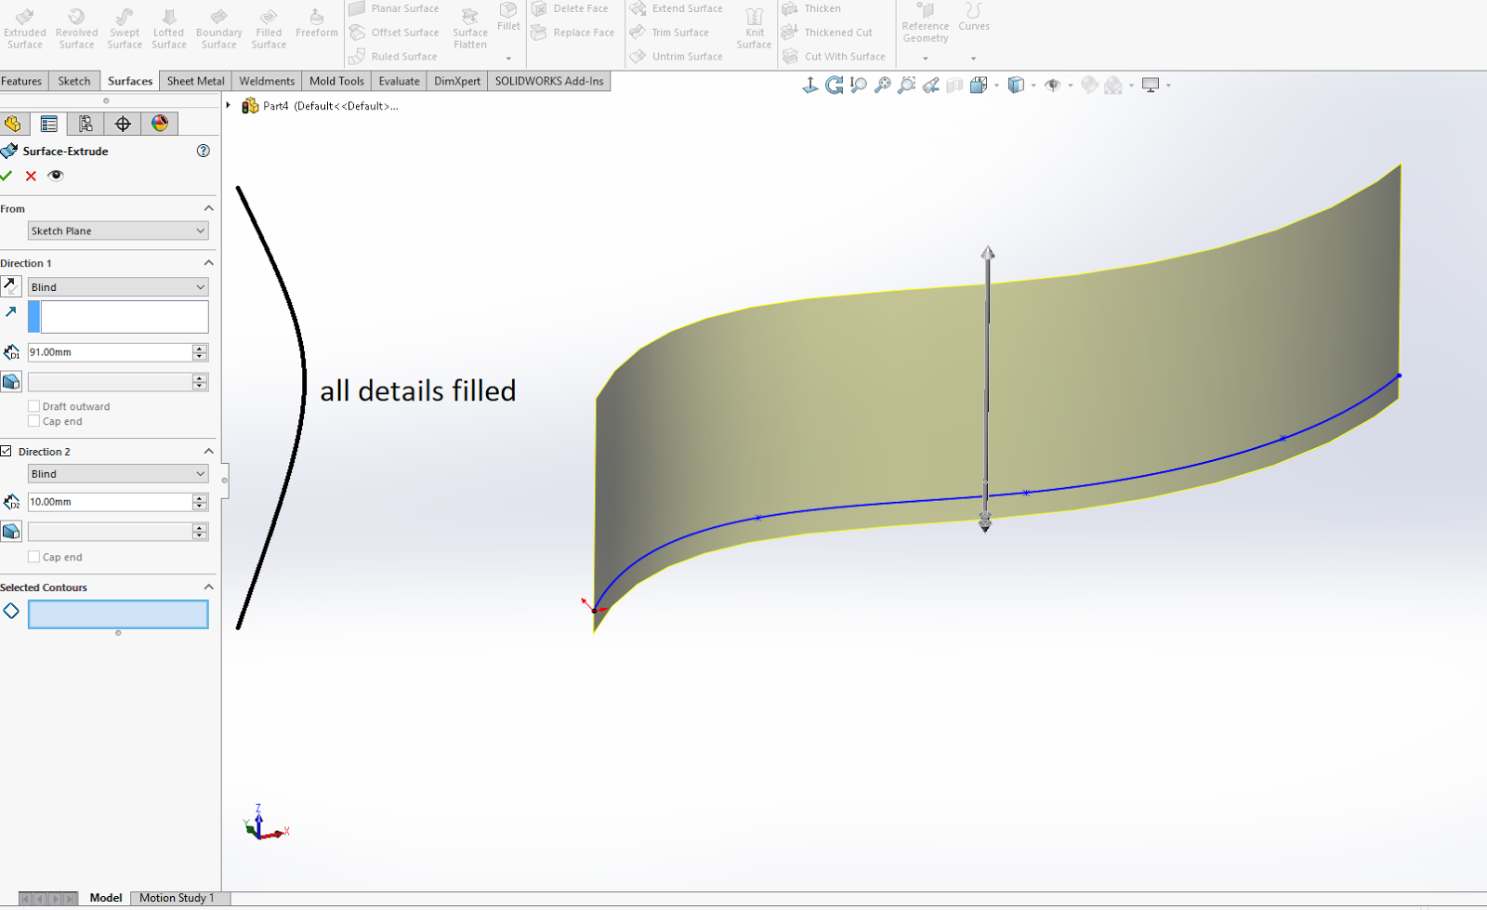Select the Boundary Surface tool
The height and width of the screenshot is (910, 1487).
(218, 28)
